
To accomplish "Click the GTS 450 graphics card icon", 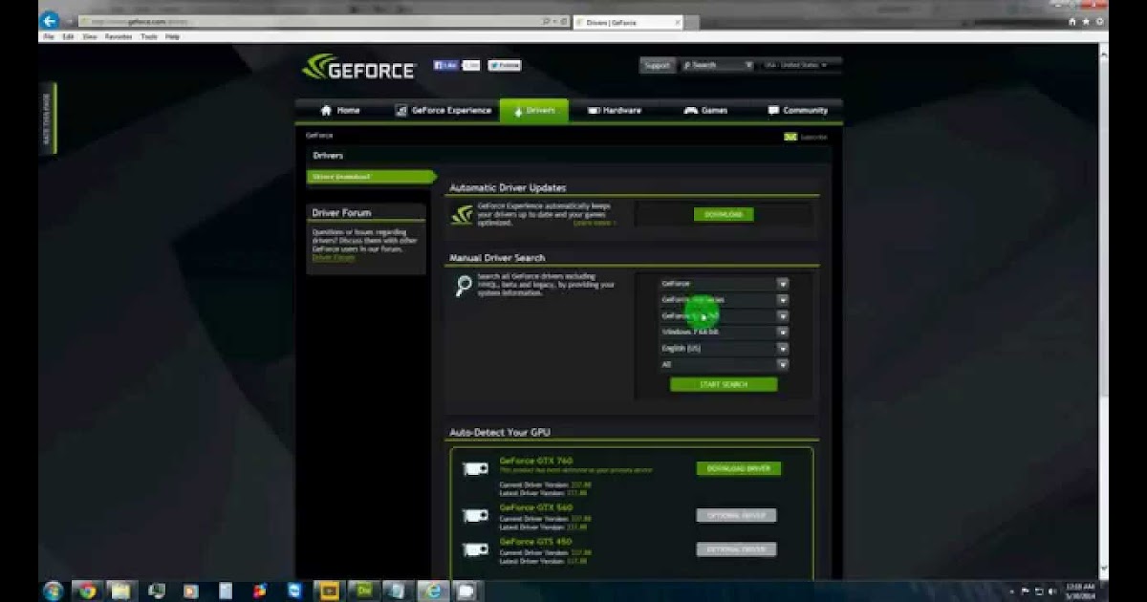I will coord(475,549).
